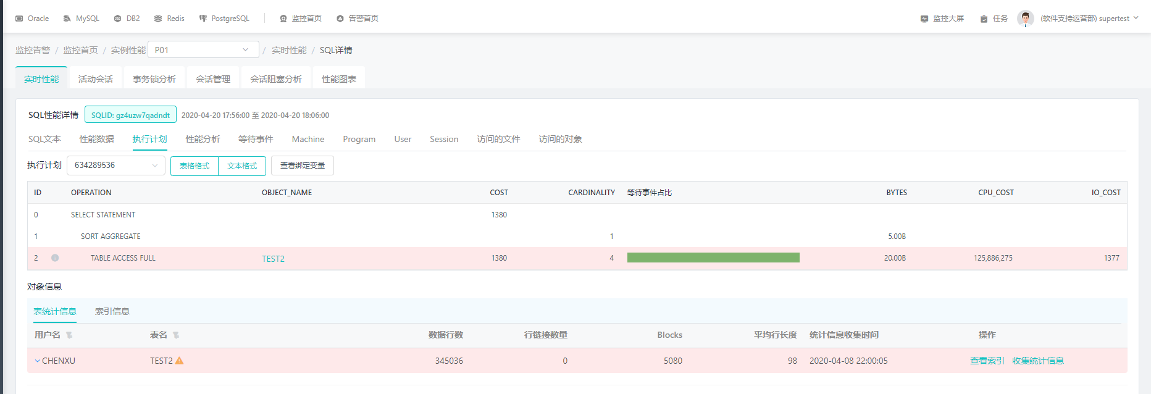Click the Redis database icon
The height and width of the screenshot is (394, 1151).
(158, 19)
